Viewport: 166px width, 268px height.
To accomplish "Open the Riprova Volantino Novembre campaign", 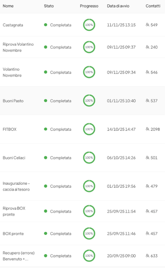I will tap(18, 47).
